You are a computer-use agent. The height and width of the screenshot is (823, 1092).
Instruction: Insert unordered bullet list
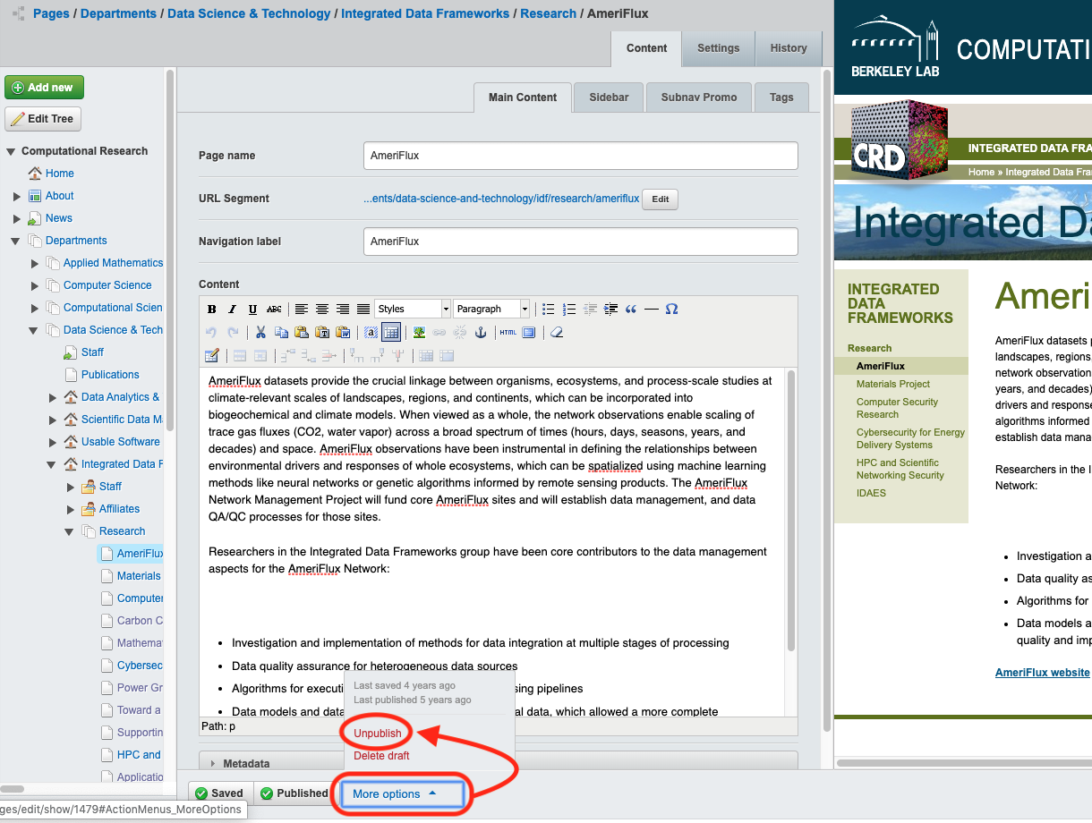(550, 310)
